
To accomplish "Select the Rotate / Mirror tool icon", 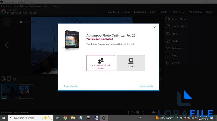I will coord(168,19).
